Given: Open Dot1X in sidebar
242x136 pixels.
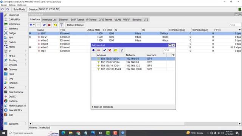Looking at the screenshot, I should coord(12,97).
